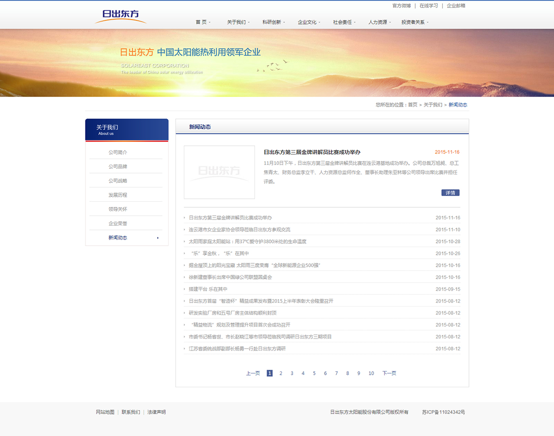Screen dimensions: 554x436
Task: Open news 搭建平台 乐在其中
Action: tap(208, 289)
